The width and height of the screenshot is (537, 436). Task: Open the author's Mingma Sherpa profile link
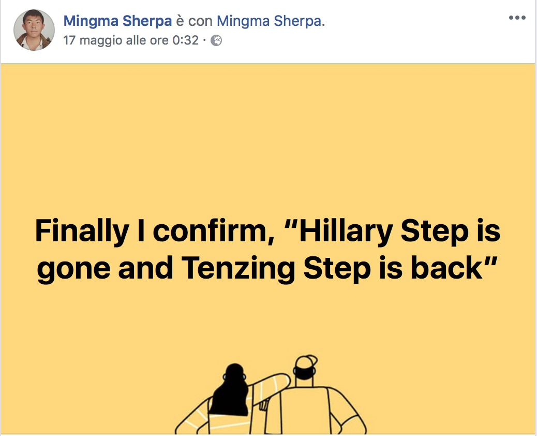117,21
